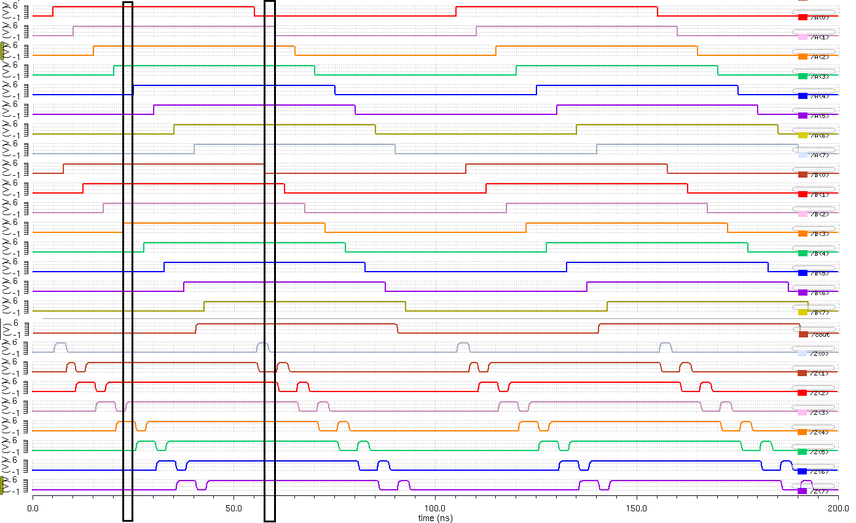856x523 pixels.
Task: Click the blue /A<4> legend swatch
Action: click(x=802, y=96)
